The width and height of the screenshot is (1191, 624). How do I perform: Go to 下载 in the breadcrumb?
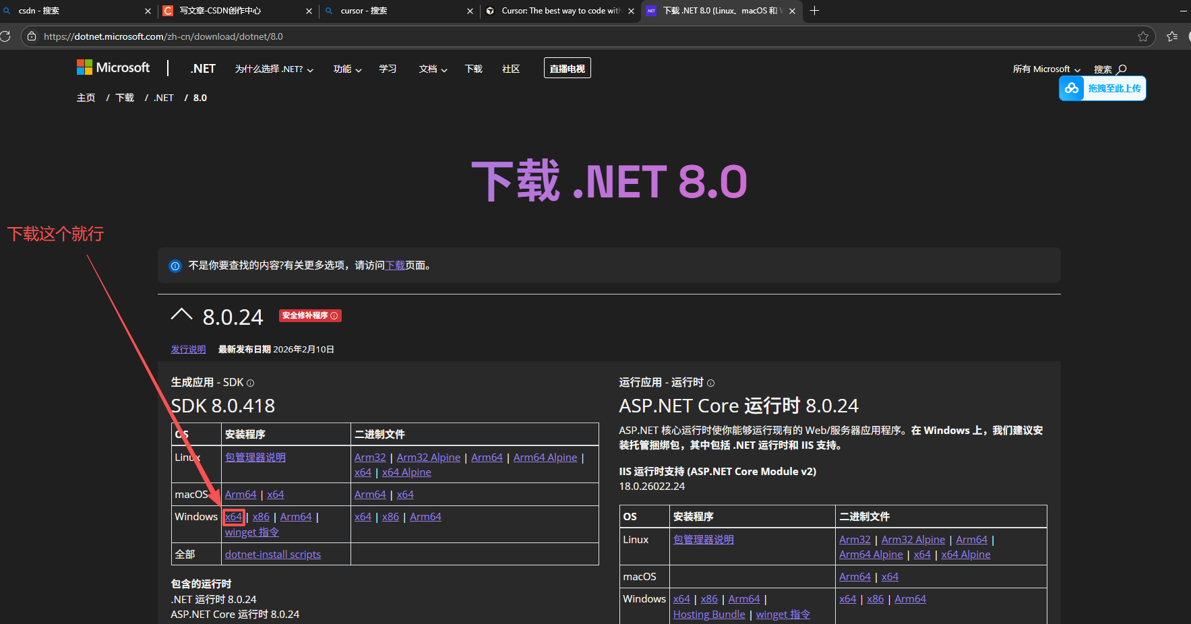pos(125,98)
